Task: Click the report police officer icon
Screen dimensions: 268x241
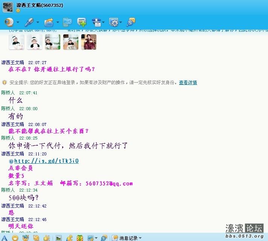Action: click(x=97, y=22)
